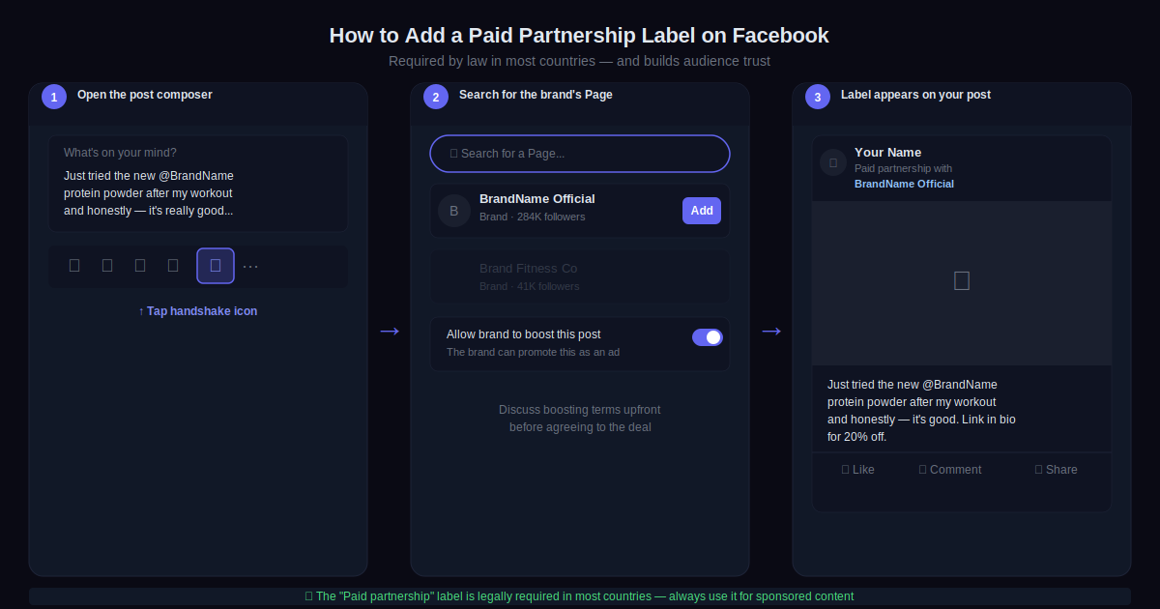Click the B avatar of BrandName Official
The width and height of the screenshot is (1160, 609).
pos(454,211)
